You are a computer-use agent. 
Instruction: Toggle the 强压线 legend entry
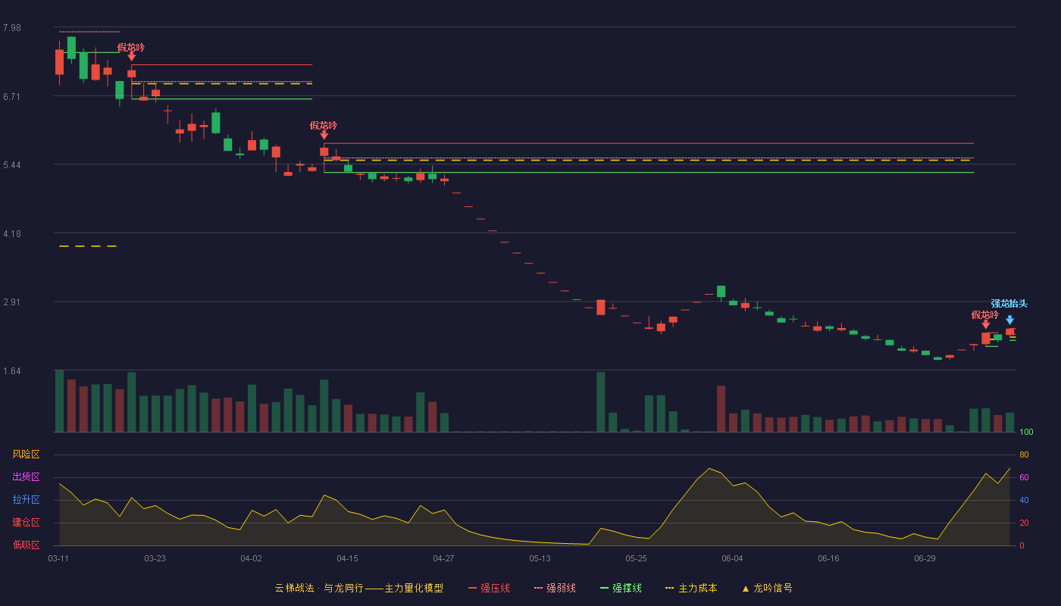pyautogui.click(x=490, y=588)
